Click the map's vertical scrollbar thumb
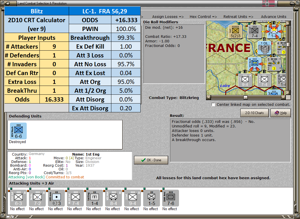Image resolution: width=300 pixels, height=219 pixels. (288, 44)
